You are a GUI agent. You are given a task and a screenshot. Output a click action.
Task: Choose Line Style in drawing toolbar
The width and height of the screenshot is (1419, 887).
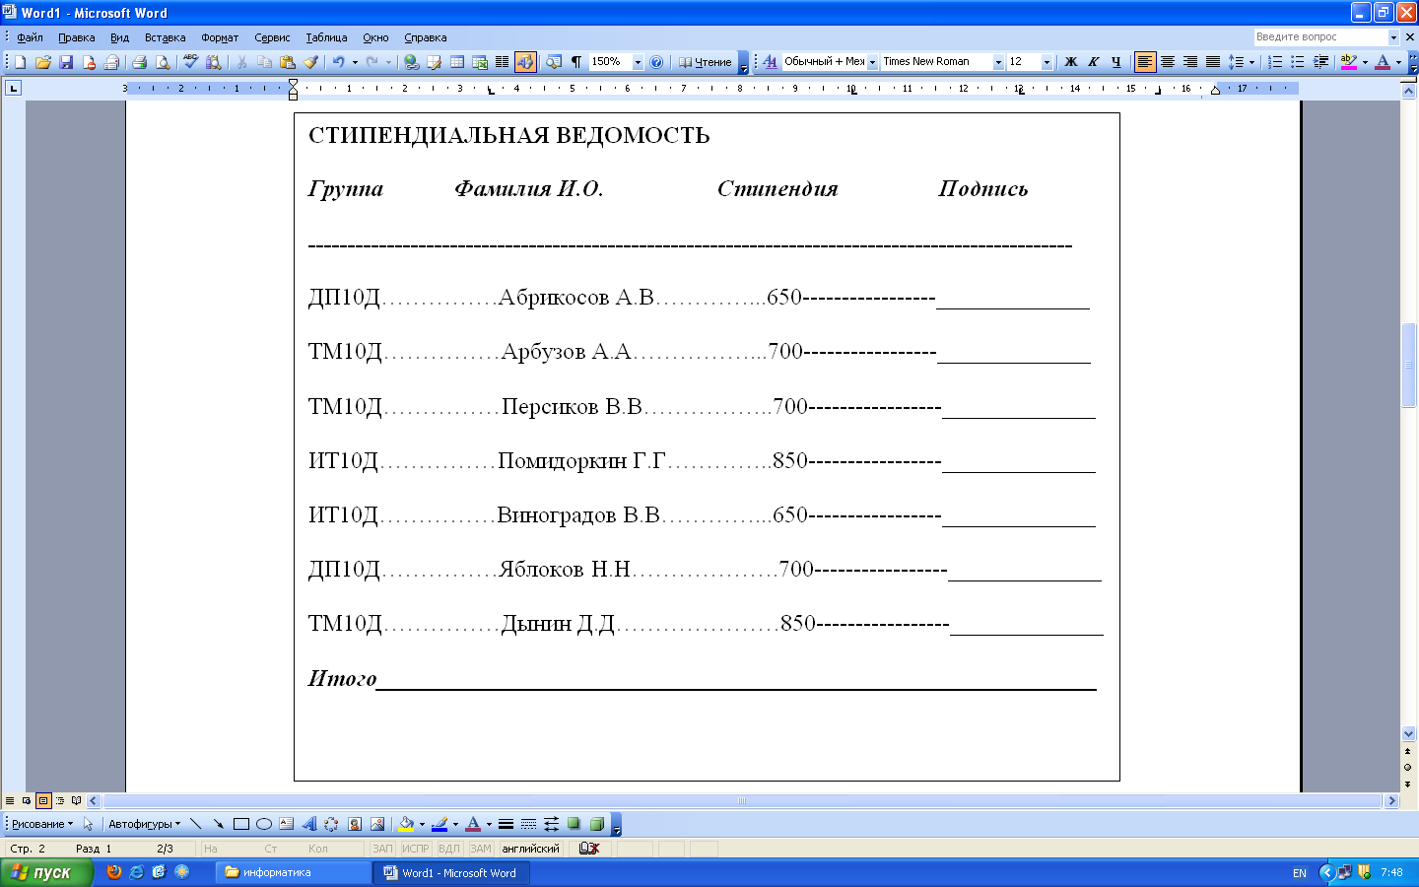[x=506, y=824]
